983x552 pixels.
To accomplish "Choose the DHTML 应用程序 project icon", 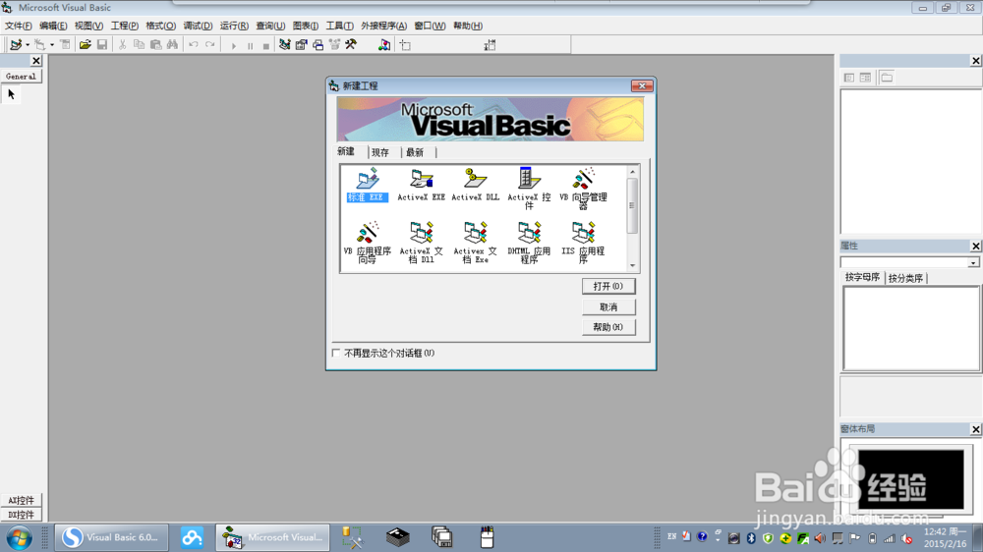I will pyautogui.click(x=529, y=242).
